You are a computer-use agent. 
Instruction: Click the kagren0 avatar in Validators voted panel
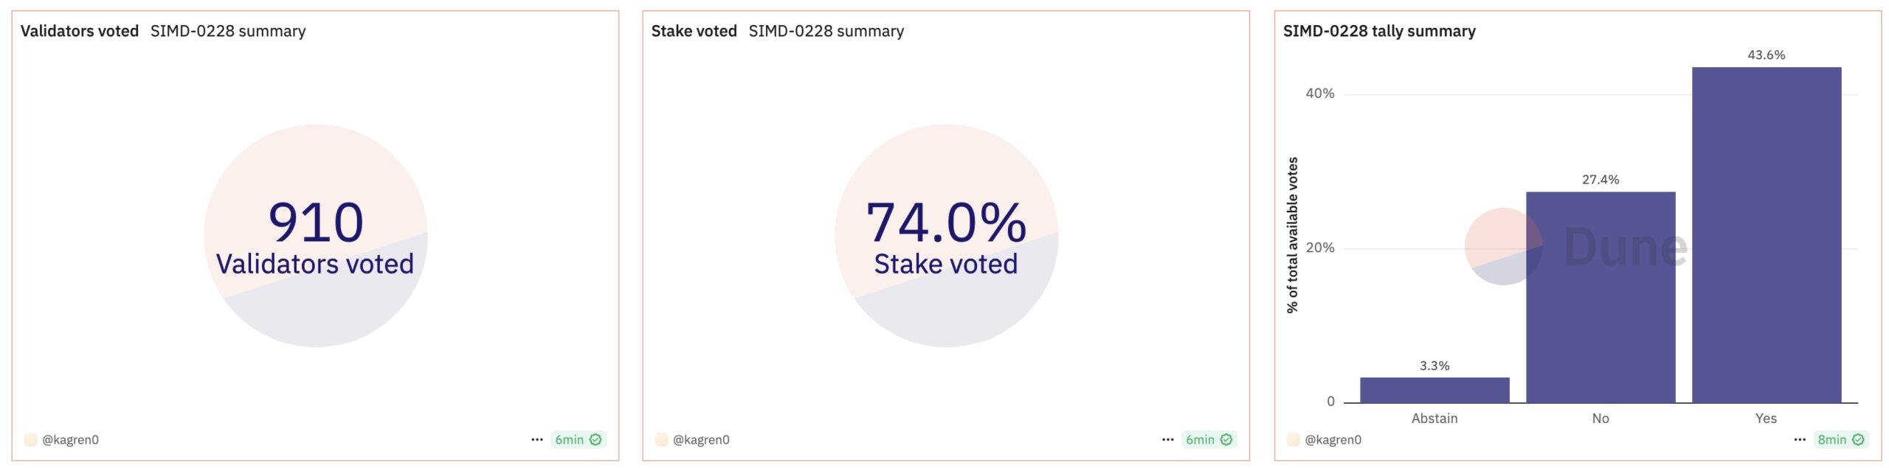tap(30, 439)
